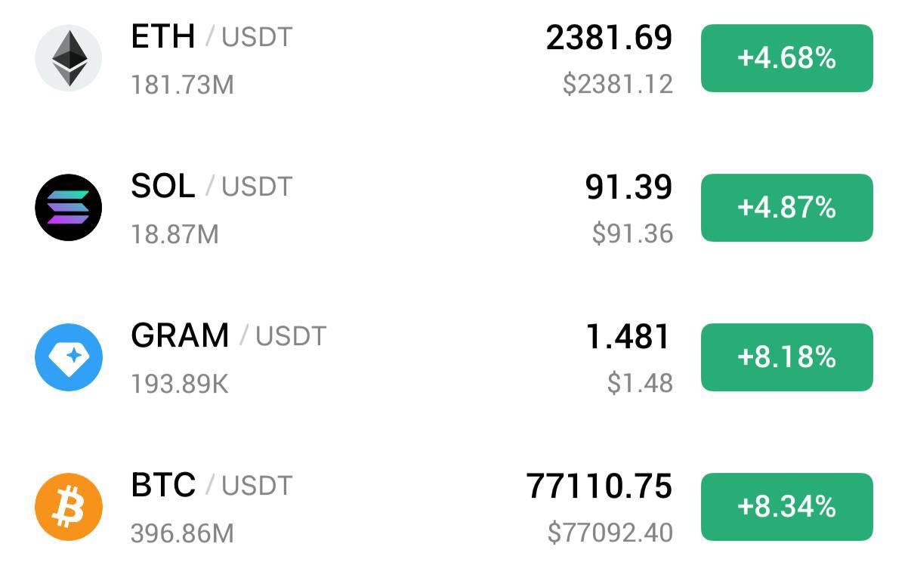908x562 pixels.
Task: Select the ETH price 2381.69
Action: point(609,38)
